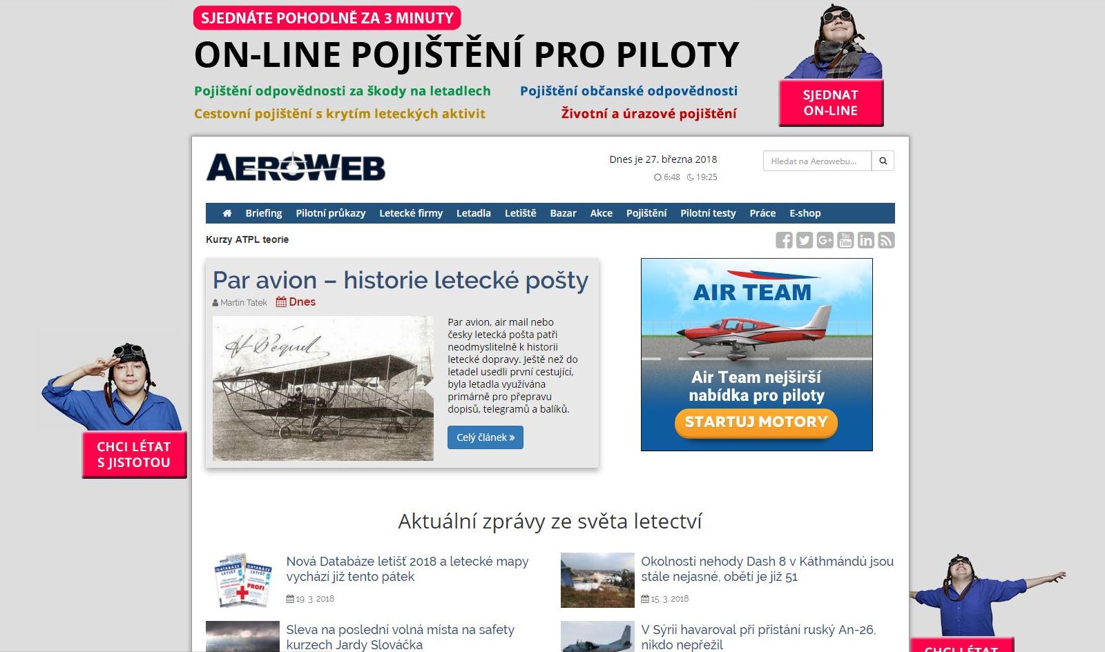
Task: Click the STARTUJ MOTORY banner button
Action: click(756, 422)
